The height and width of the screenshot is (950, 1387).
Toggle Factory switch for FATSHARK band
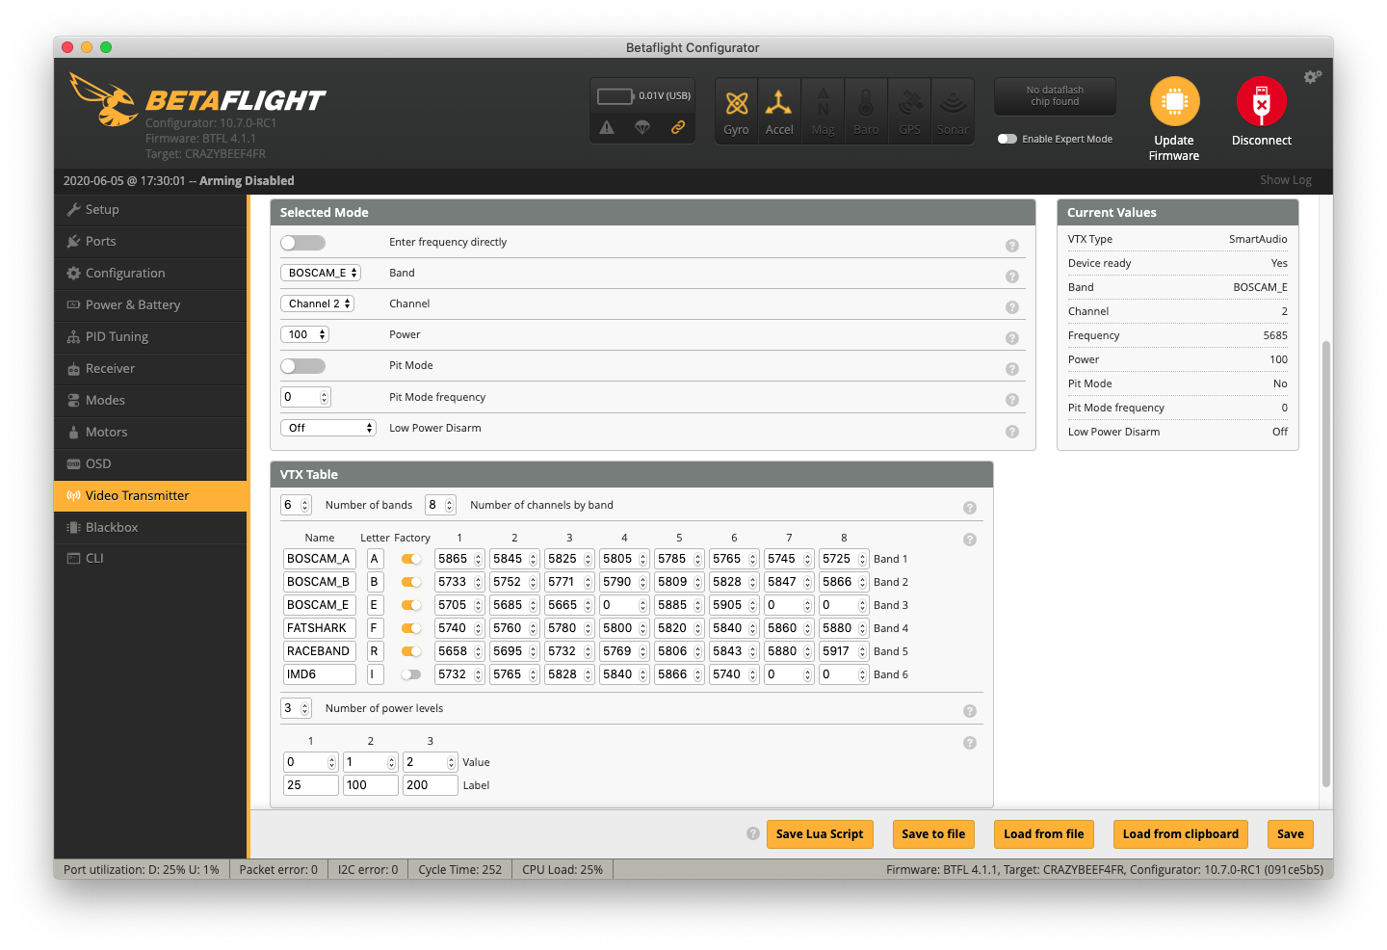(x=411, y=628)
